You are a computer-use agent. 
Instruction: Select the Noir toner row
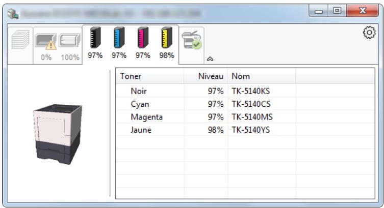tap(245, 91)
